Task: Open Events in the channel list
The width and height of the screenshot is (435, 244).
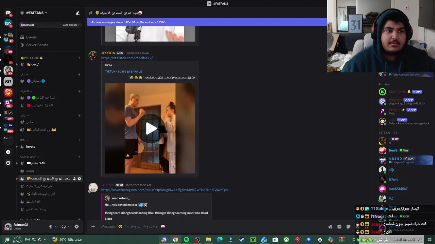Action: (50, 37)
